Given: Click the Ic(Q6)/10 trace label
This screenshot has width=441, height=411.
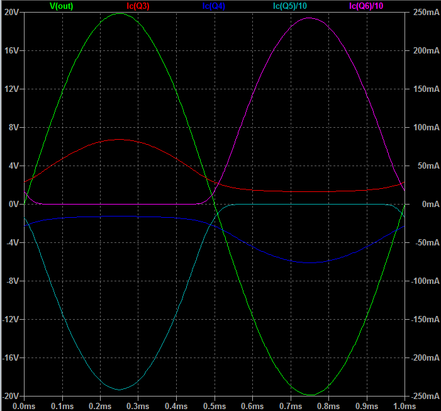Looking at the screenshot, I should (x=366, y=6).
